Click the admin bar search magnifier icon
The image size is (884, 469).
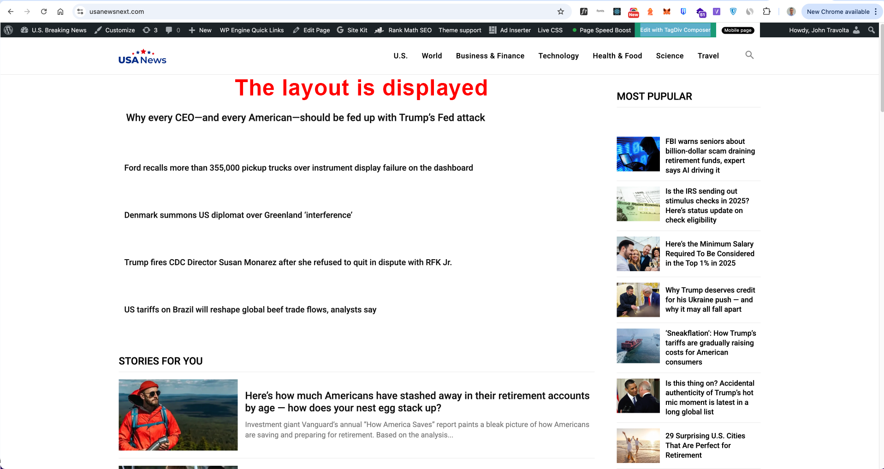tap(871, 30)
